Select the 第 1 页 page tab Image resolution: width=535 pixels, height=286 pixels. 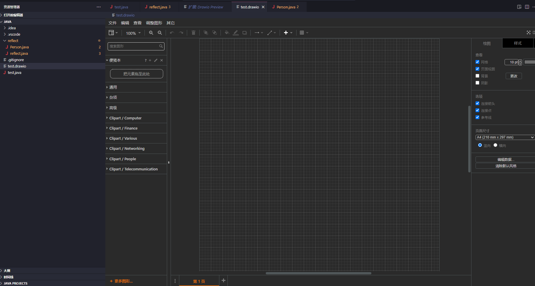click(x=199, y=281)
